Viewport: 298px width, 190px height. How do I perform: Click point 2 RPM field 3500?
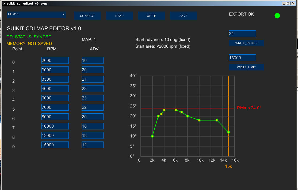click(x=55, y=79)
